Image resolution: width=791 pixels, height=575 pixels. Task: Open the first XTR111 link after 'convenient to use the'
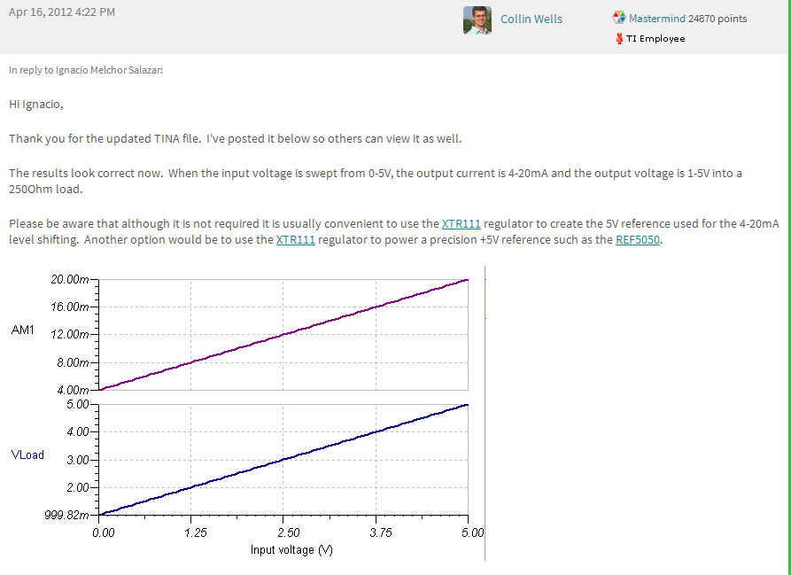[x=461, y=224]
